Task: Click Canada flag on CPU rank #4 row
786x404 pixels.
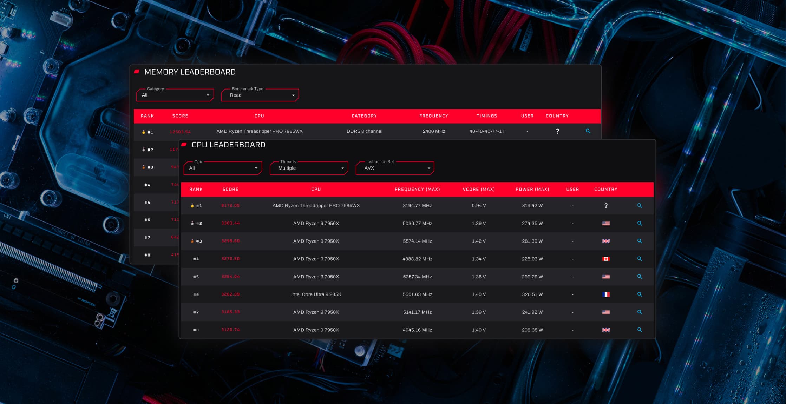Action: (606, 259)
